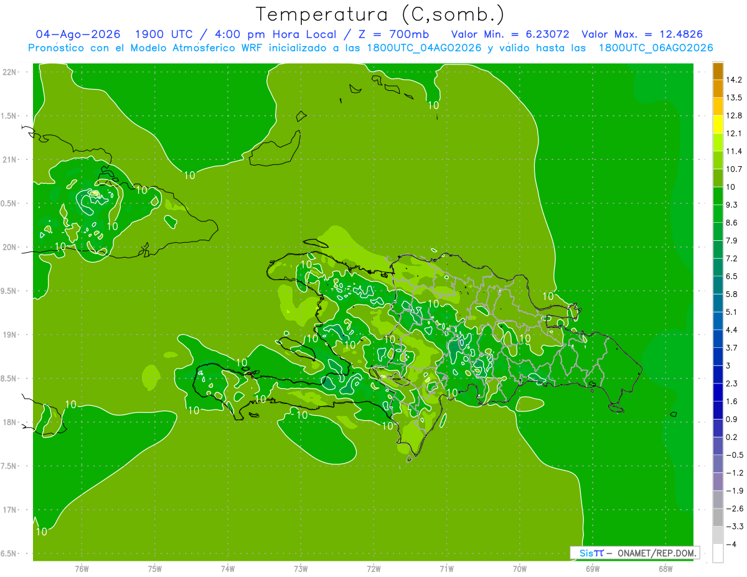Viewport: 747px width, 577px height.
Task: Pick lime legend band between 12.1 and 11.4
Action: point(718,143)
